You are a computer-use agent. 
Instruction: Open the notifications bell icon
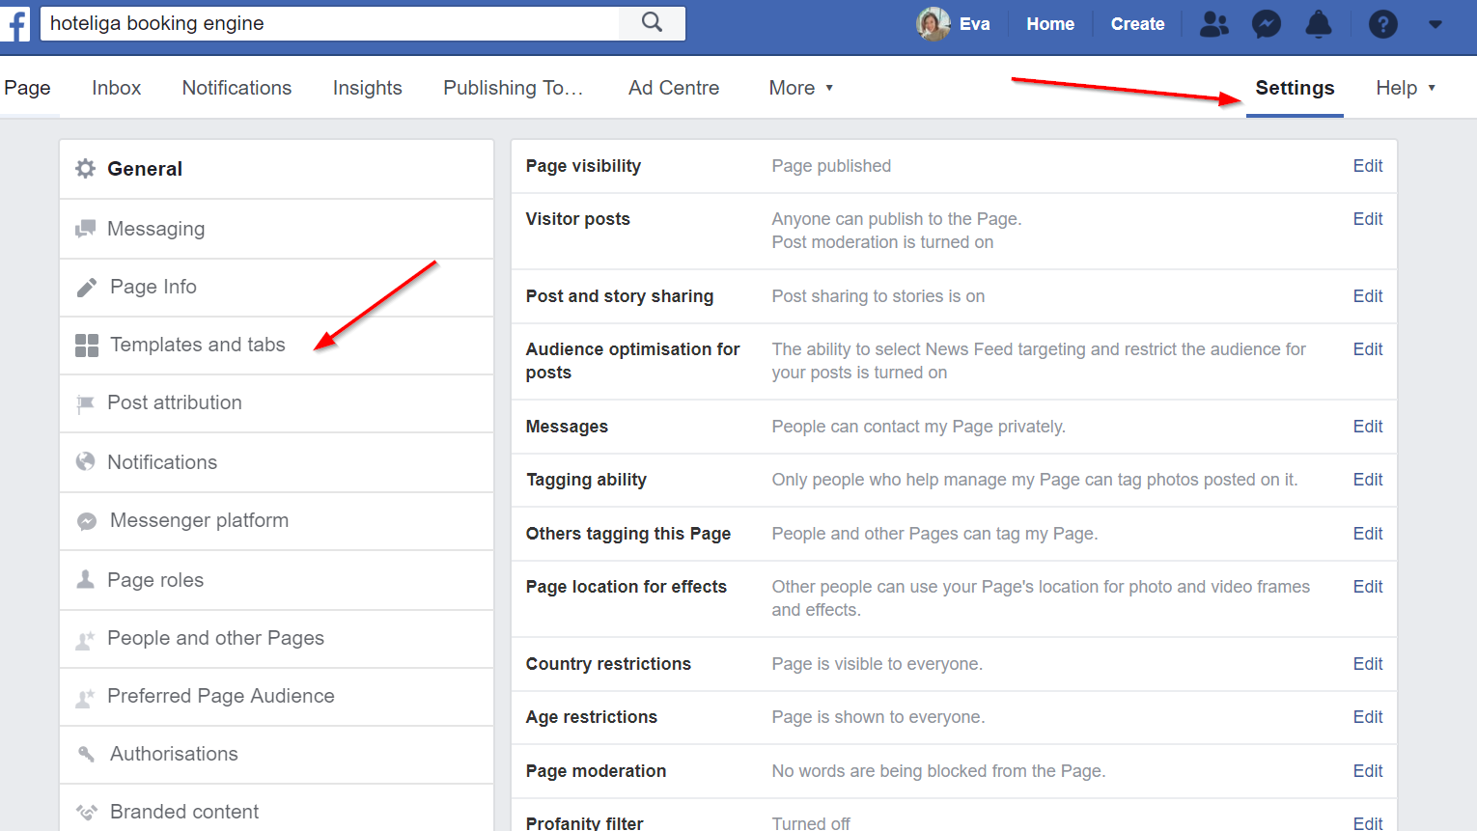tap(1318, 24)
